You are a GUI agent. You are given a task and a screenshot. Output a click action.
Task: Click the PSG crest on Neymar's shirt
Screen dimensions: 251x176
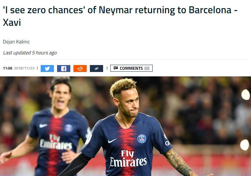pos(142,139)
